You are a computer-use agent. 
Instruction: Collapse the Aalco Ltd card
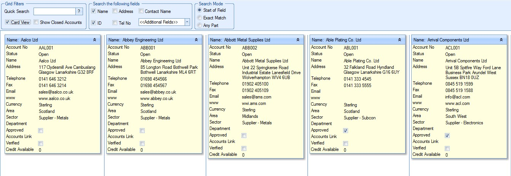94,40
